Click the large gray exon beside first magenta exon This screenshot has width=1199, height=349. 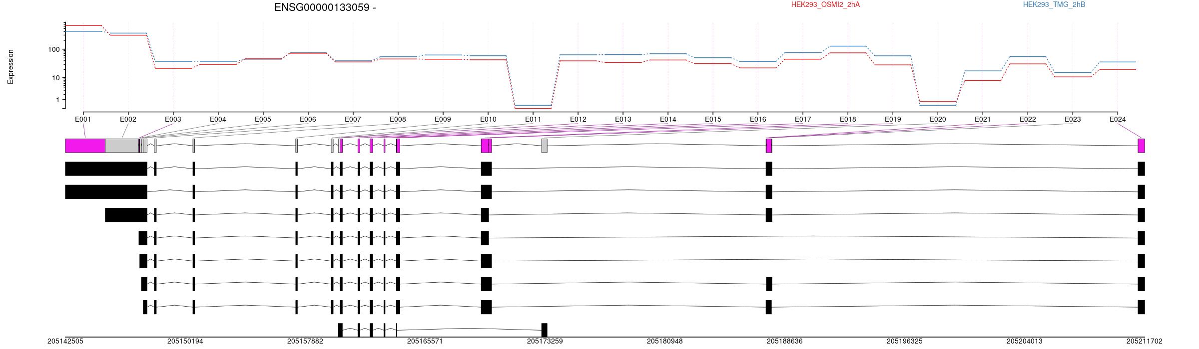click(x=122, y=146)
